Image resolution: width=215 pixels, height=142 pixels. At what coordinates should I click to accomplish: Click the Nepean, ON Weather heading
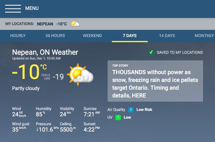coord(45,52)
